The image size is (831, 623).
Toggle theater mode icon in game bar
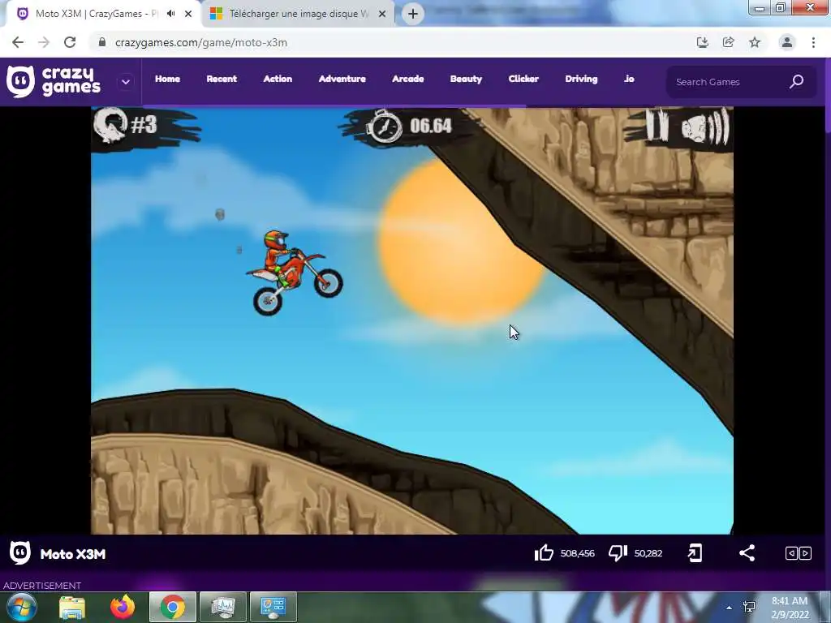point(799,553)
